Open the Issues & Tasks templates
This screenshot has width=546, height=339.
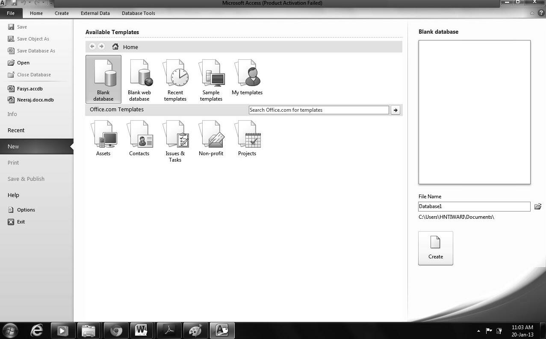click(175, 141)
